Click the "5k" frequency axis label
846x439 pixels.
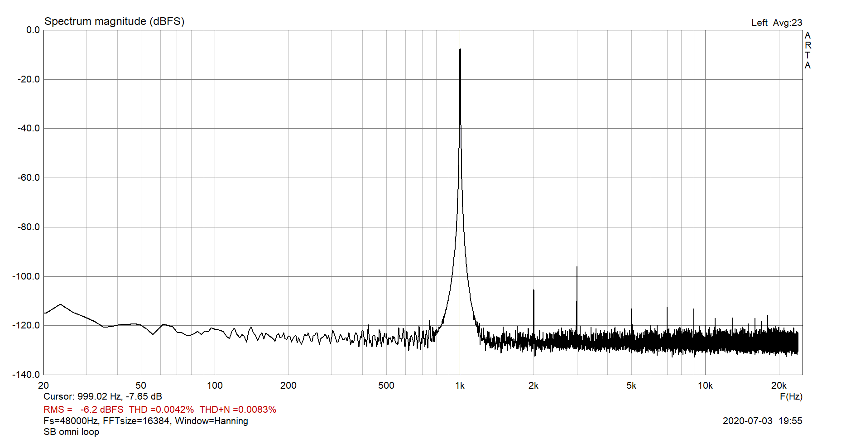tap(631, 386)
